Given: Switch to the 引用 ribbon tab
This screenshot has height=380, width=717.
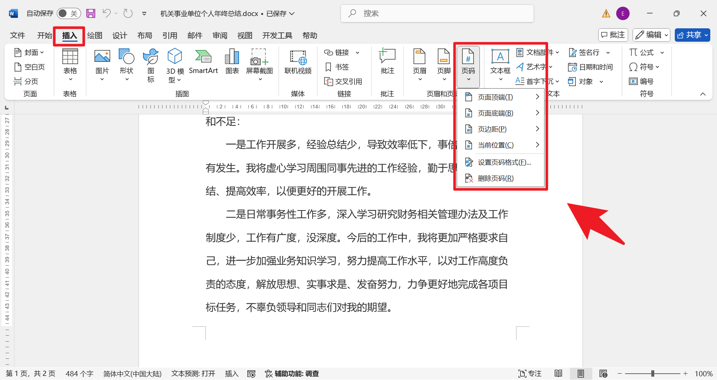Looking at the screenshot, I should [170, 35].
